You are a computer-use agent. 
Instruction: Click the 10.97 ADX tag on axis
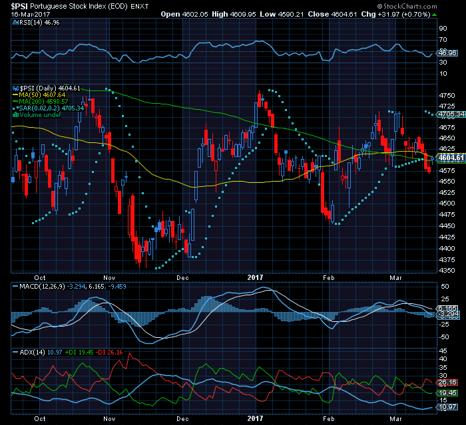[447, 407]
